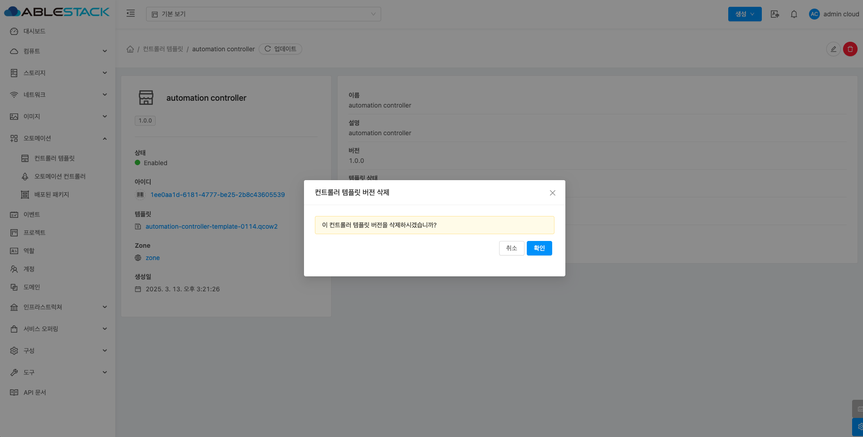863x437 pixels.
Task: Expand the 인프라스트럭쳐 menu chevron
Action: (105, 307)
